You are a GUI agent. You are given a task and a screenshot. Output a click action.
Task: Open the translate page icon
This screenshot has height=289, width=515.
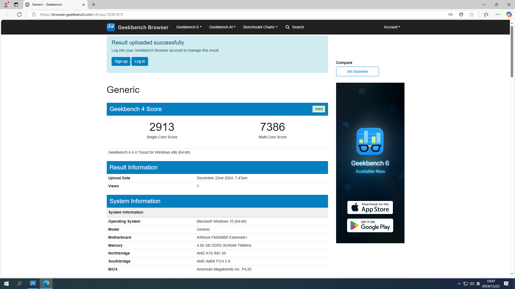click(450, 14)
